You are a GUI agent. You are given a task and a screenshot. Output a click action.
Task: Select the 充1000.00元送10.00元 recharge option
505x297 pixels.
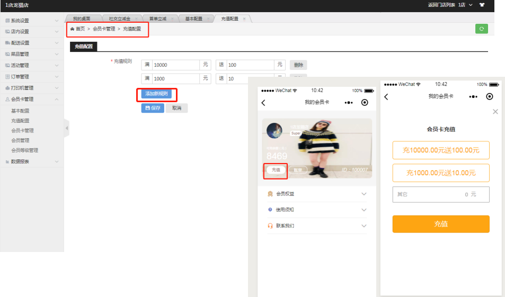pos(440,173)
